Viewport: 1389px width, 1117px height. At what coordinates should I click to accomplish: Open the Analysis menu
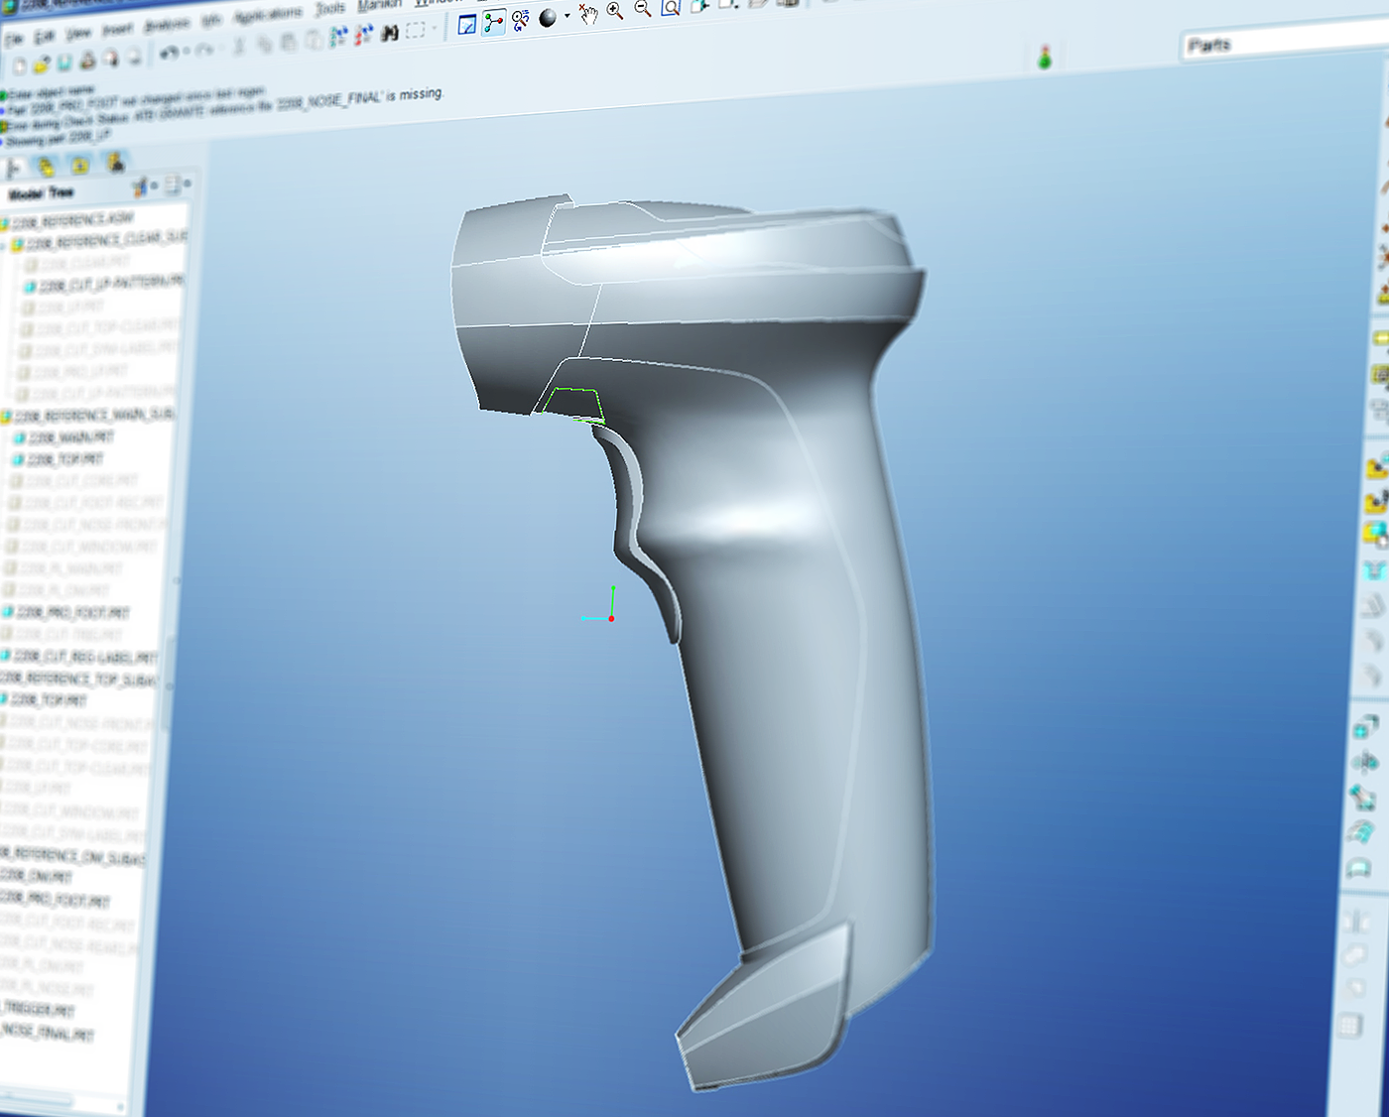click(x=168, y=25)
